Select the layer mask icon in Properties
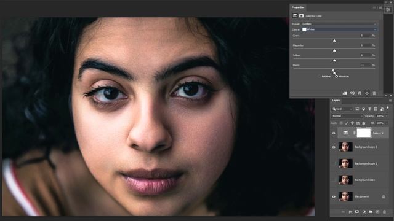This screenshot has width=394, height=221. 301,15
